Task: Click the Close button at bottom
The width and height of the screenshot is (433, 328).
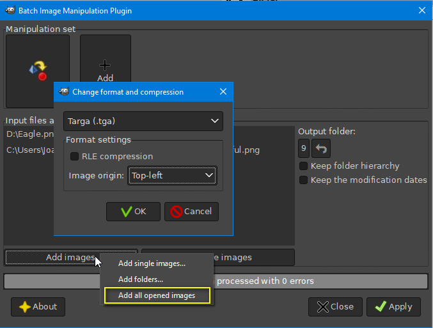Action: (x=335, y=307)
